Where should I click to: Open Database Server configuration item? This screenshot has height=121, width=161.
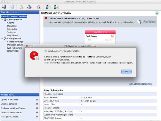click(x=15, y=45)
